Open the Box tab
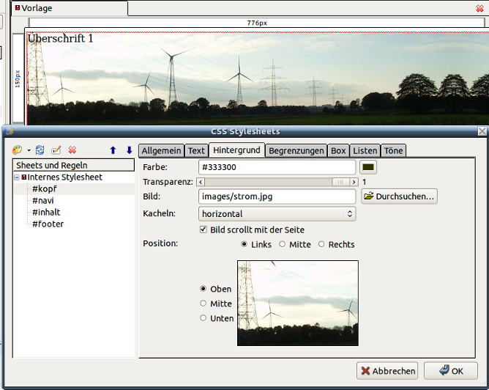This screenshot has width=489, height=390. (x=338, y=150)
